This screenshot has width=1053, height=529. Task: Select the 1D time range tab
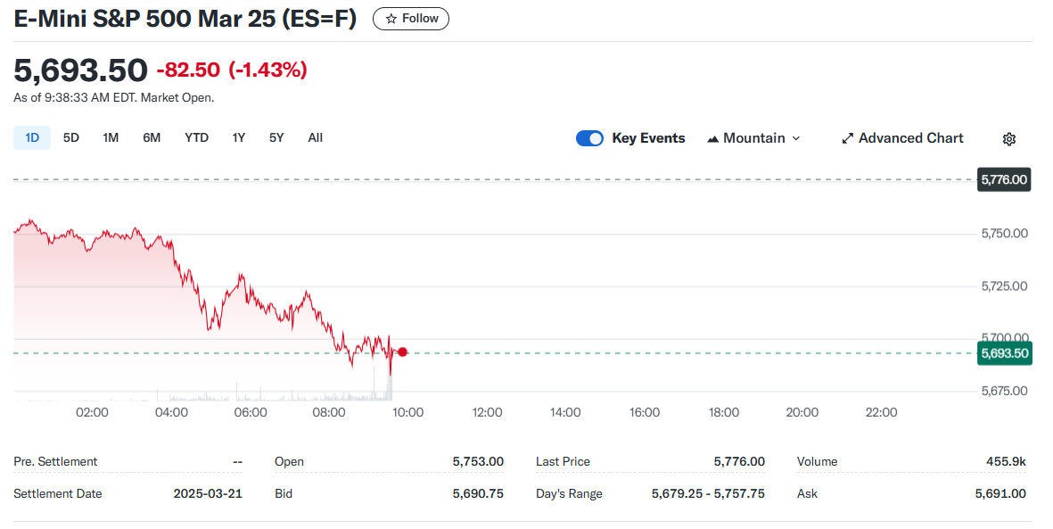32,137
